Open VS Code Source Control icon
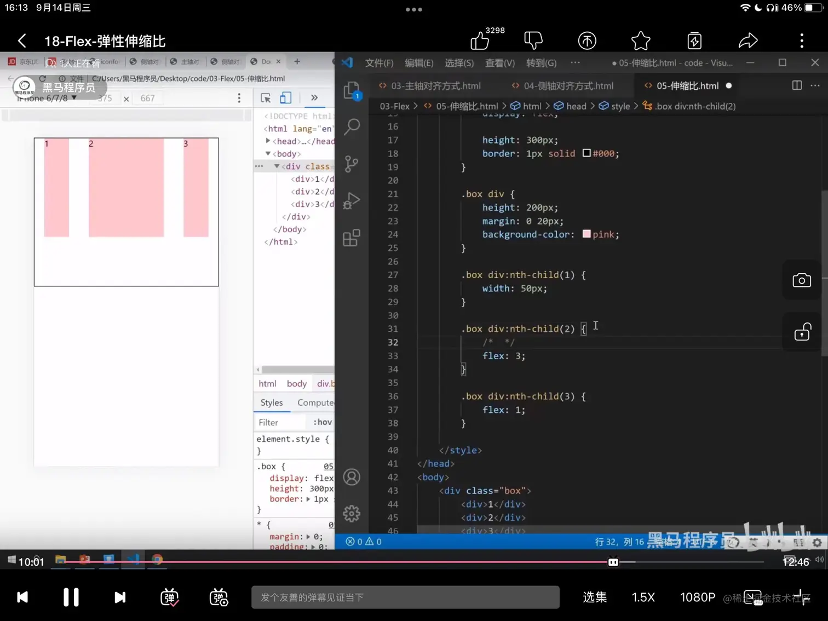Screen dimensions: 828x621 coord(352,164)
